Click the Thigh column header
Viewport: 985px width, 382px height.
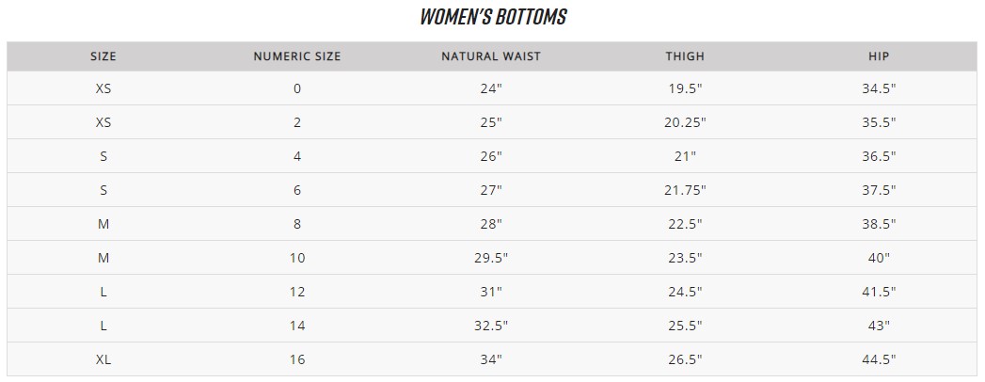pyautogui.click(x=685, y=56)
